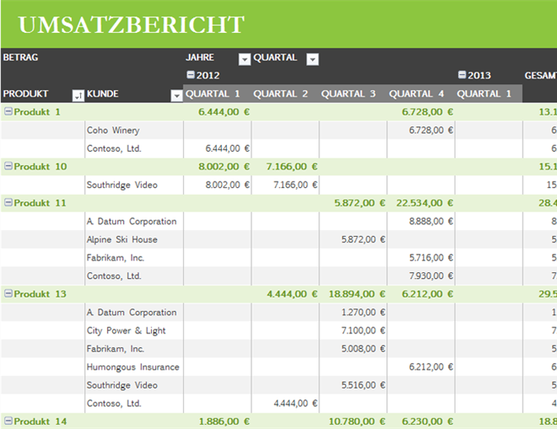The image size is (557, 429).
Task: Select the Alpine Ski House cell
Action: pos(134,239)
